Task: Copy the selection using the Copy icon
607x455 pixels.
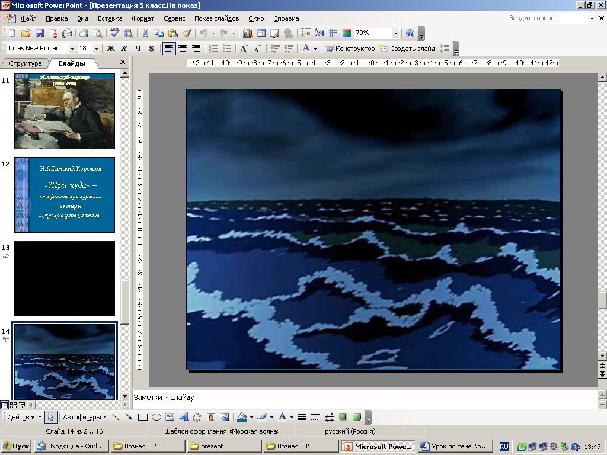Action: pyautogui.click(x=159, y=33)
